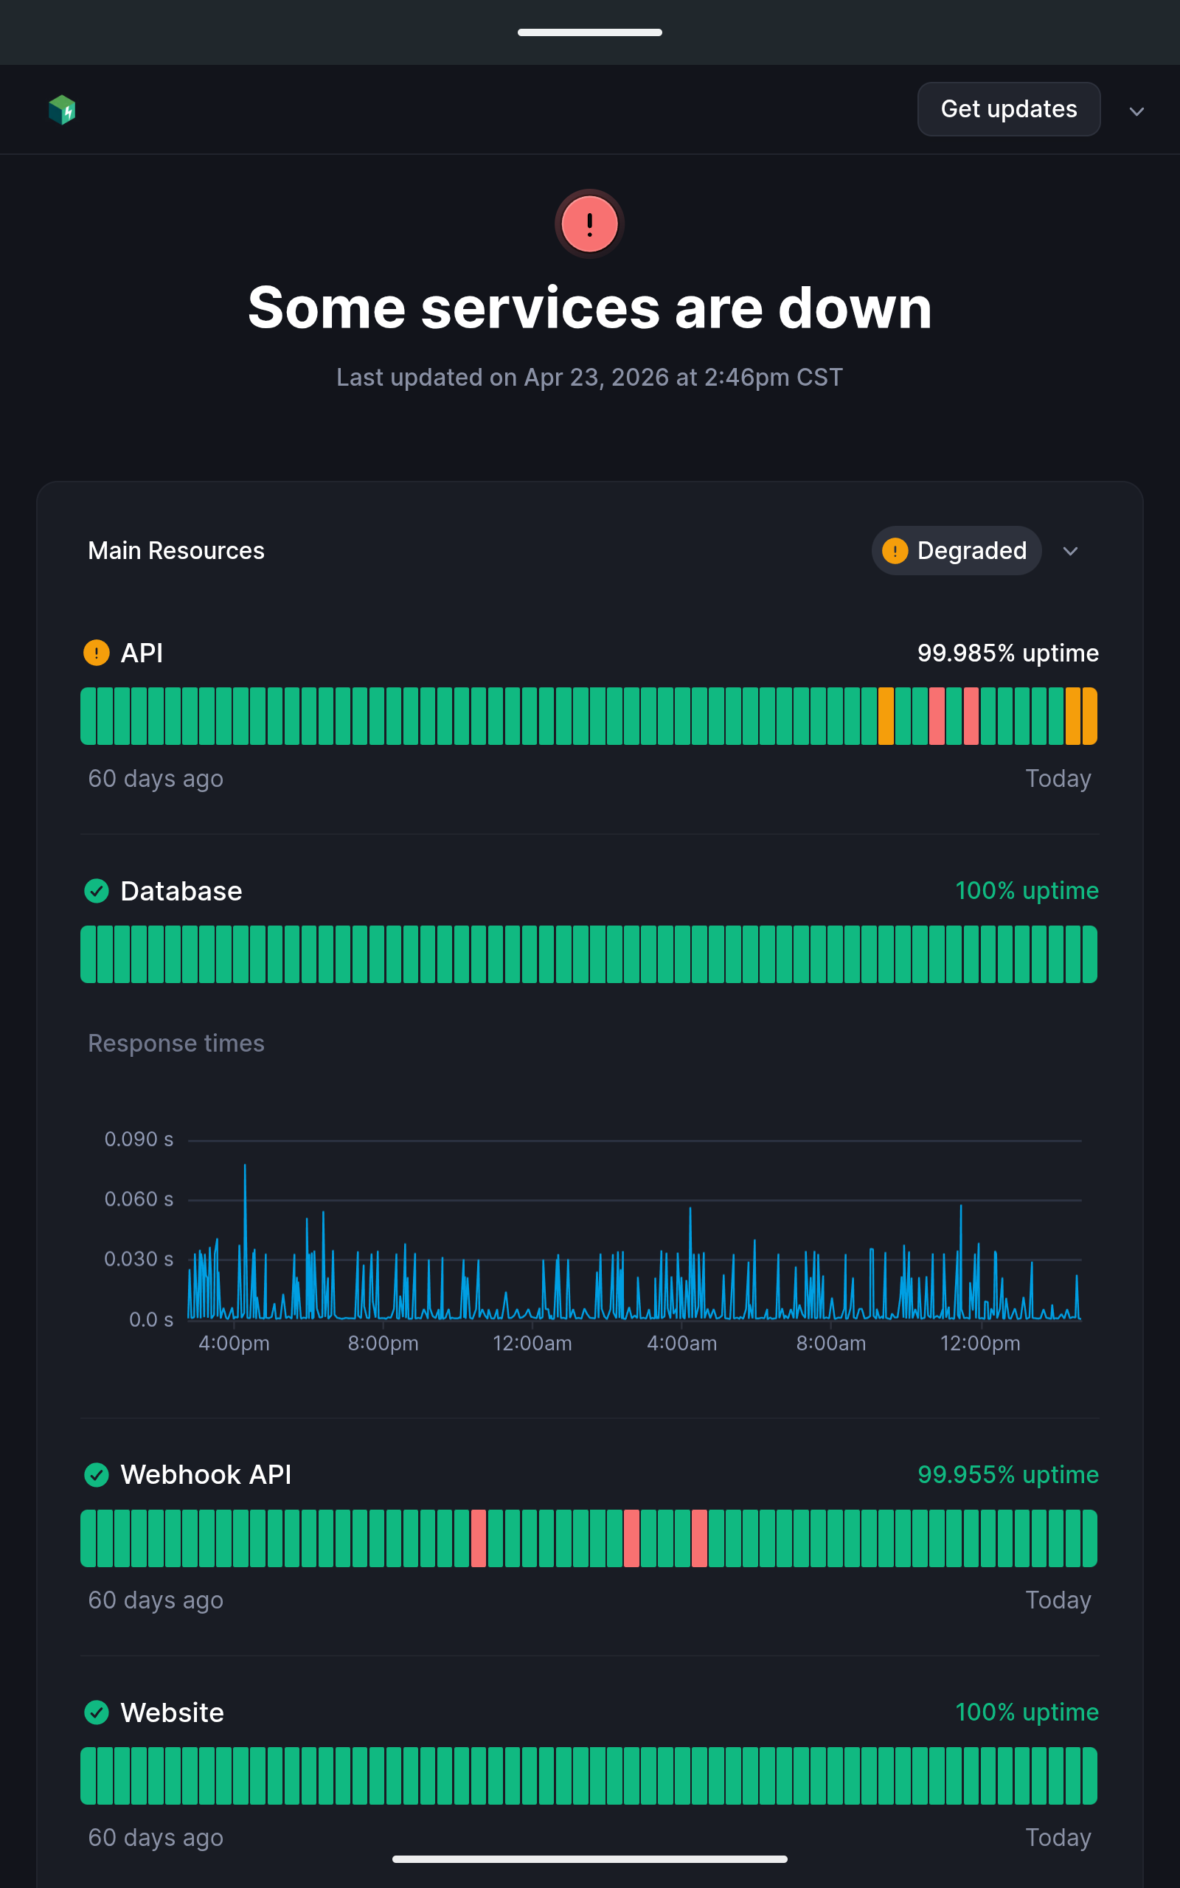Click the orange warning icon beside API
Viewport: 1180px width, 1888px height.
coord(96,652)
